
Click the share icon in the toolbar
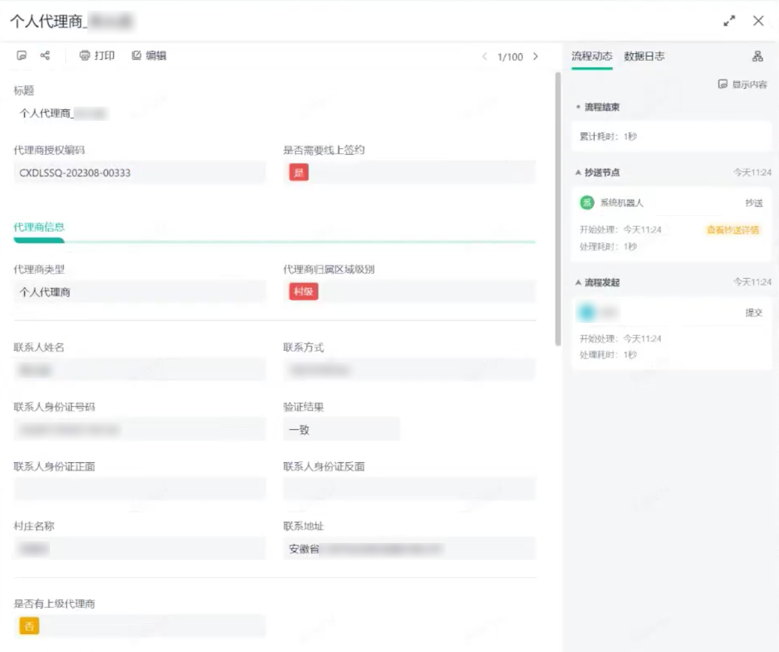(x=45, y=56)
